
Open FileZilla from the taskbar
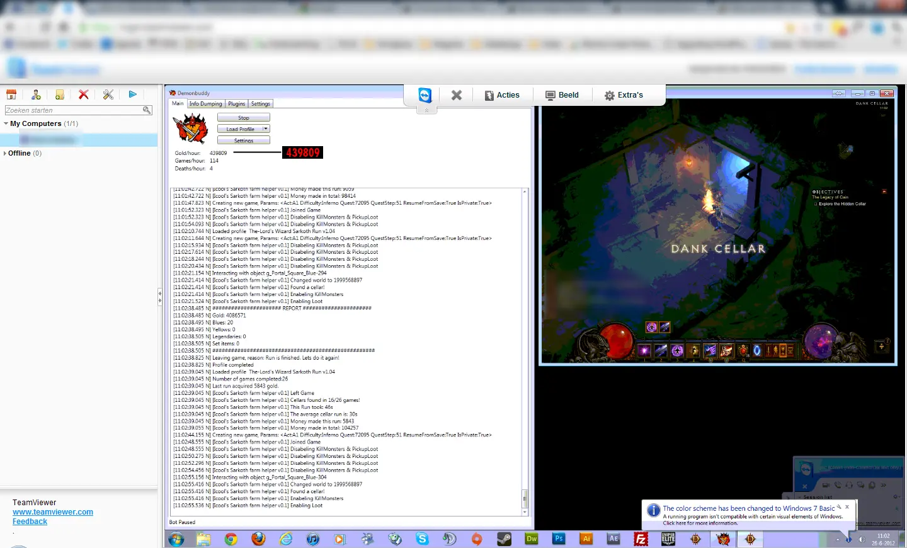(641, 539)
